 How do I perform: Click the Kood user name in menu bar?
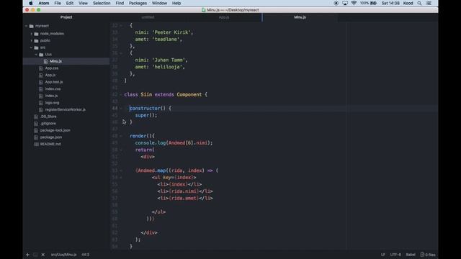408,3
